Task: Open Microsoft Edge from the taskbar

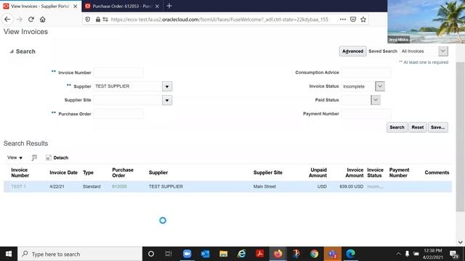Action: 350,254
